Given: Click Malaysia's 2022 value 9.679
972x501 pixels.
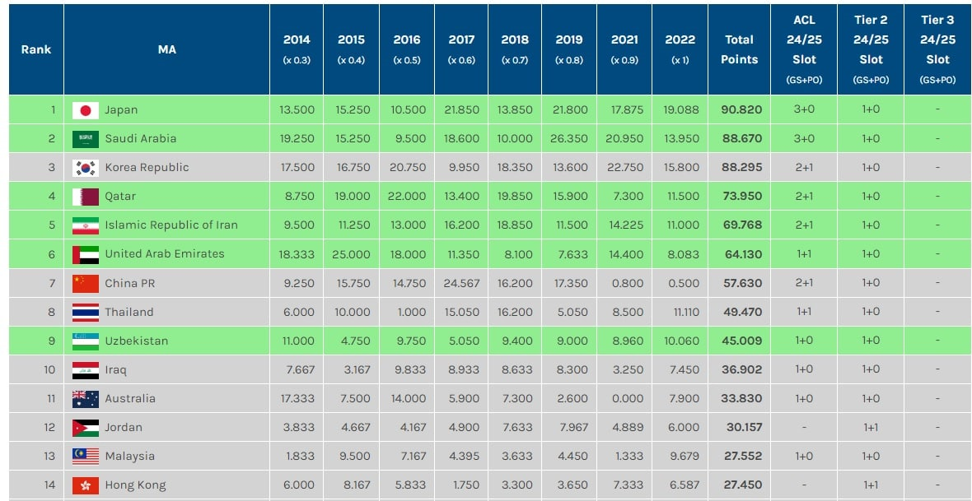Looking at the screenshot, I should point(685,457).
